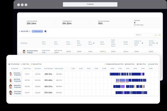Image resolution: width=167 pixels, height=111 pixels.
Task: Toggle Unapproved Manual Time legend item
Action: point(114,64)
